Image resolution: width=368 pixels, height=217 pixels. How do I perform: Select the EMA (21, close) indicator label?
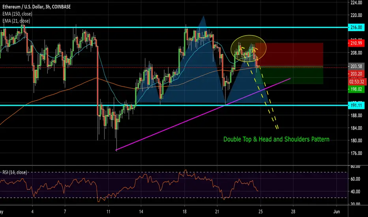pyautogui.click(x=16, y=21)
